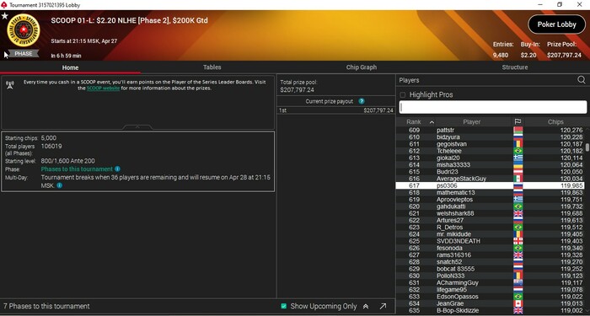The height and width of the screenshot is (316, 590).
Task: Click the prize payout help question icon
Action: pos(362,101)
